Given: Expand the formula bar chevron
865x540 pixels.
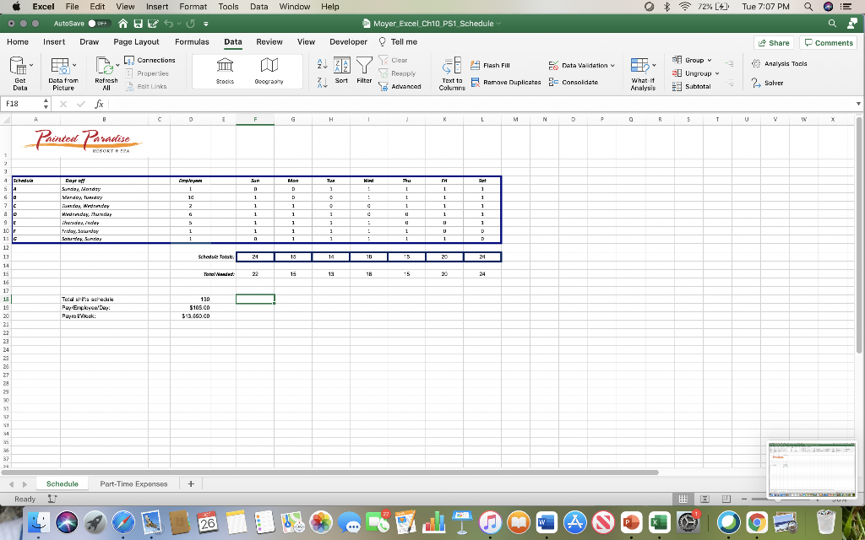Looking at the screenshot, I should (x=858, y=104).
